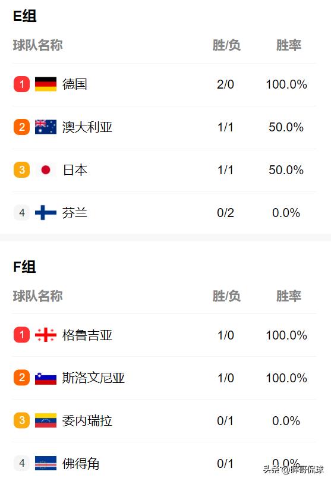Image resolution: width=331 pixels, height=481 pixels.
Task: Click the Cape Verde flag icon
Action: coord(46,463)
